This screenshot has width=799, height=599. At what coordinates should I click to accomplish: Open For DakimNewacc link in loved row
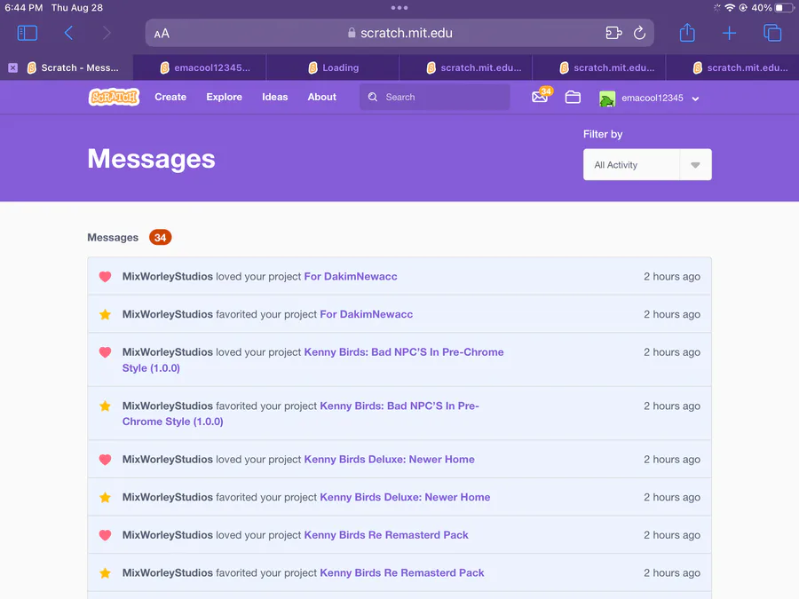[x=351, y=277]
